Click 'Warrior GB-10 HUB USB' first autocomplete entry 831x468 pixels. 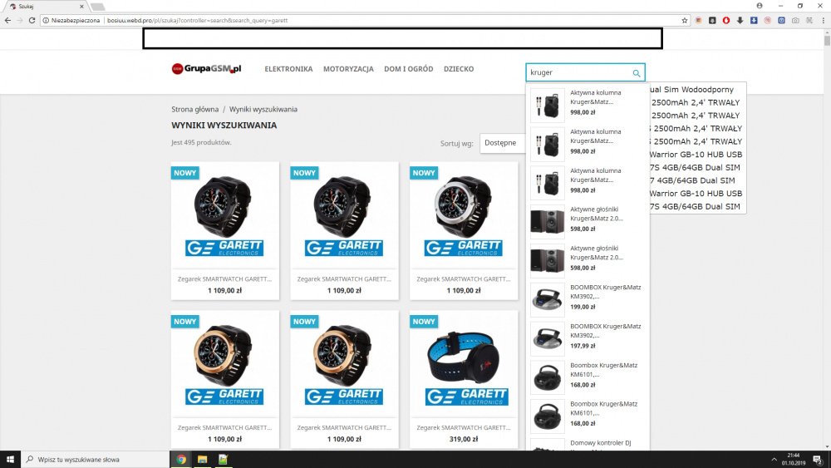696,155
